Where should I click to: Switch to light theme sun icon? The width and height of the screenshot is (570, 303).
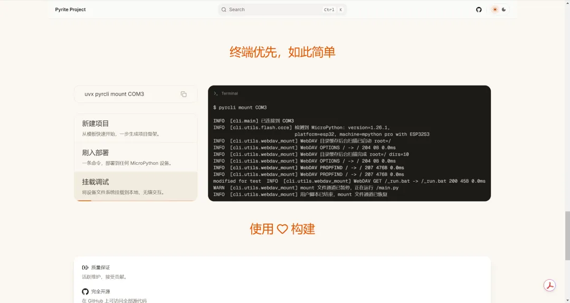(495, 10)
